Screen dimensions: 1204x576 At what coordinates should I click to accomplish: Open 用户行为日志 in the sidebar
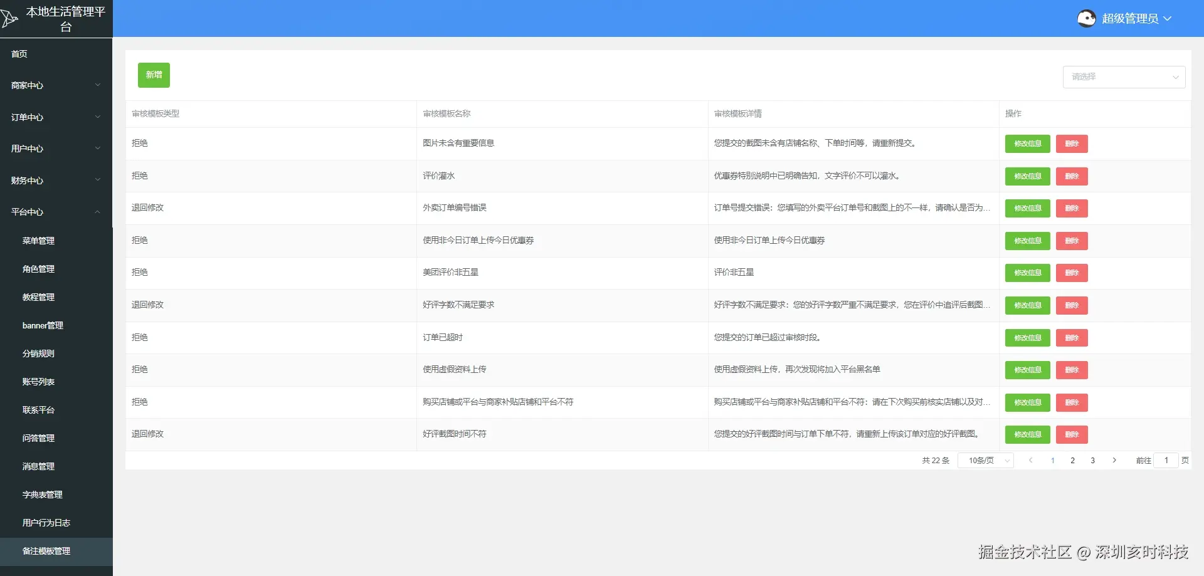(56, 523)
